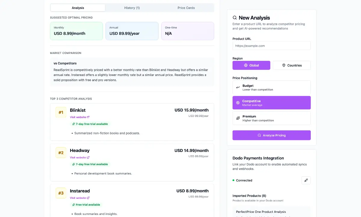Click the map pin icon on Countries

coord(284,65)
